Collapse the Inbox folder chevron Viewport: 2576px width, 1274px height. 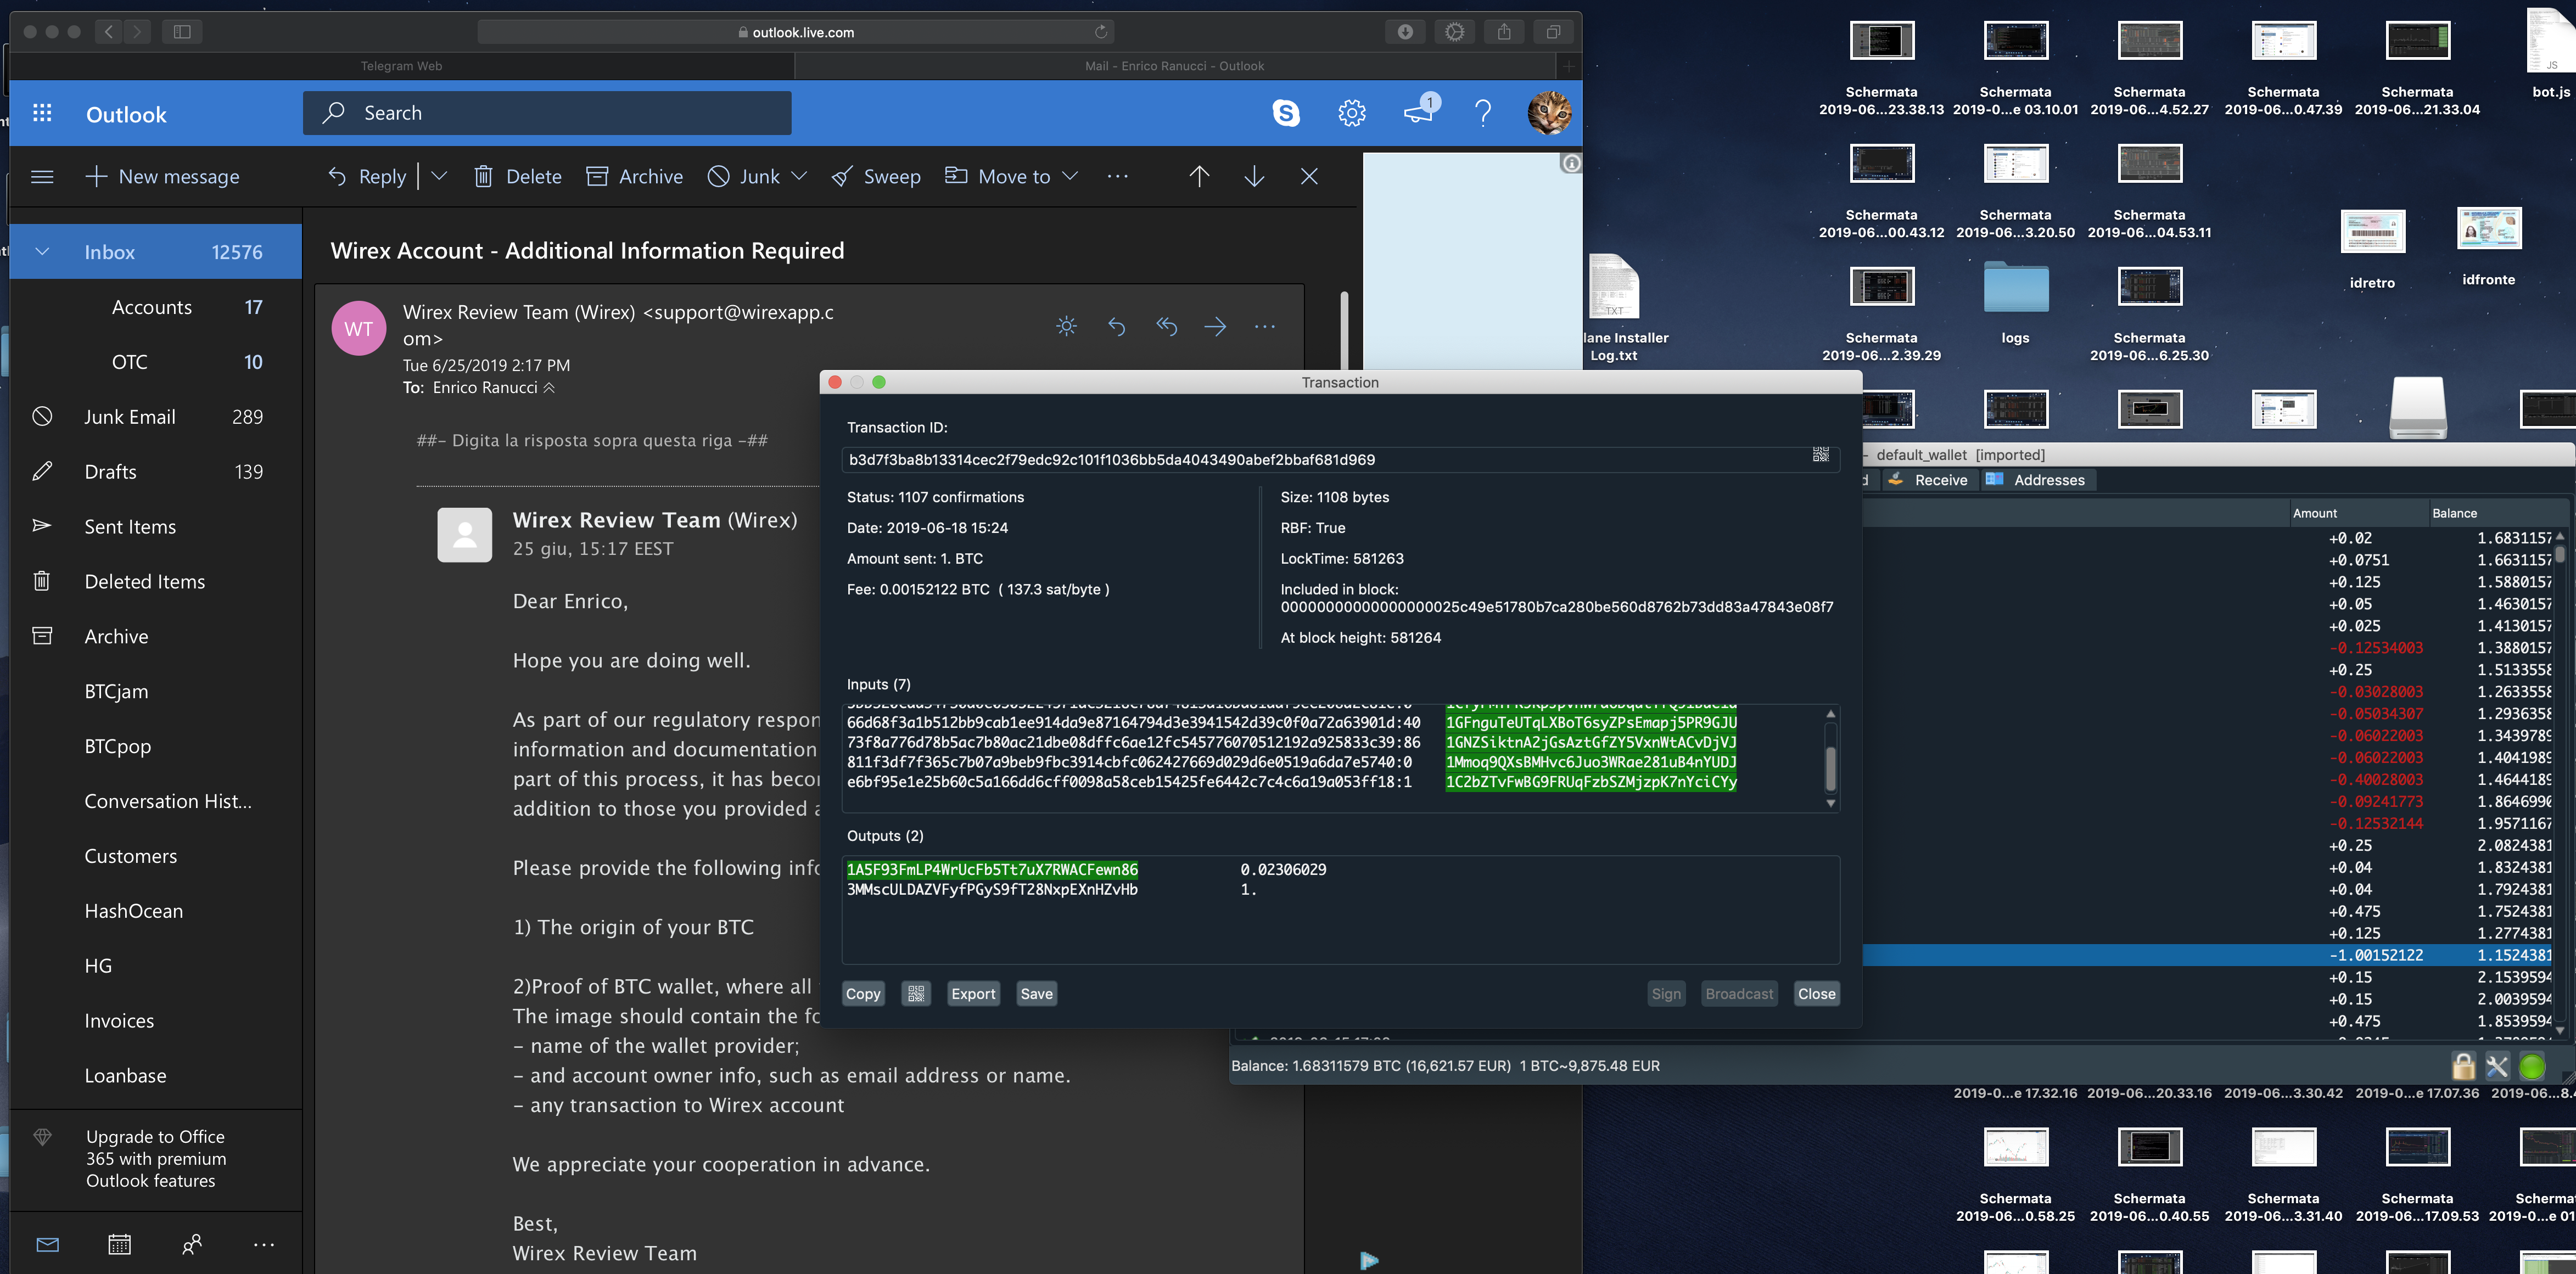(42, 252)
